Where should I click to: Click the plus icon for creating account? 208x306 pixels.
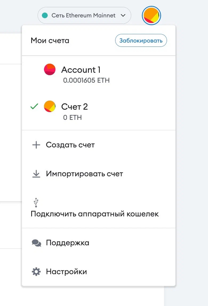[36, 145]
